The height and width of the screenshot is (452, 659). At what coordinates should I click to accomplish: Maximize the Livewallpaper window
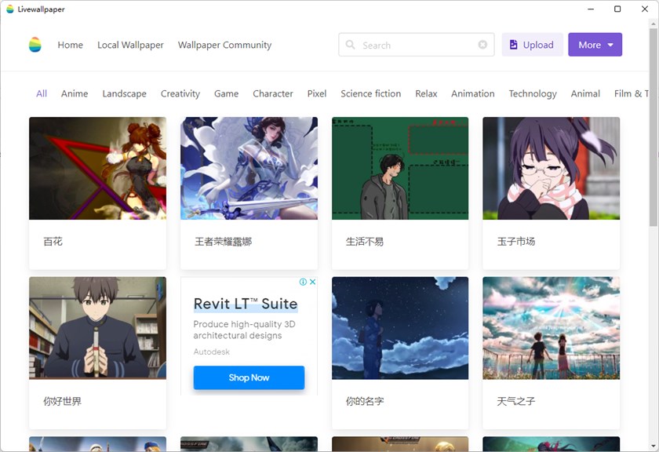(x=617, y=9)
